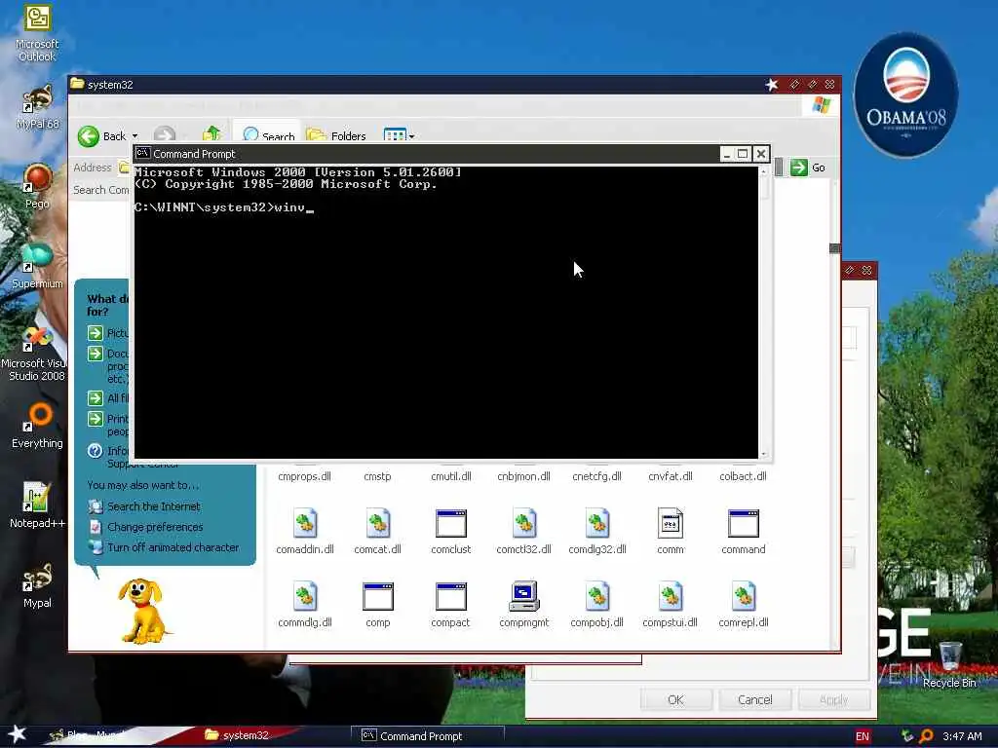
Task: Select the cmprops.dll file label
Action: tap(304, 476)
